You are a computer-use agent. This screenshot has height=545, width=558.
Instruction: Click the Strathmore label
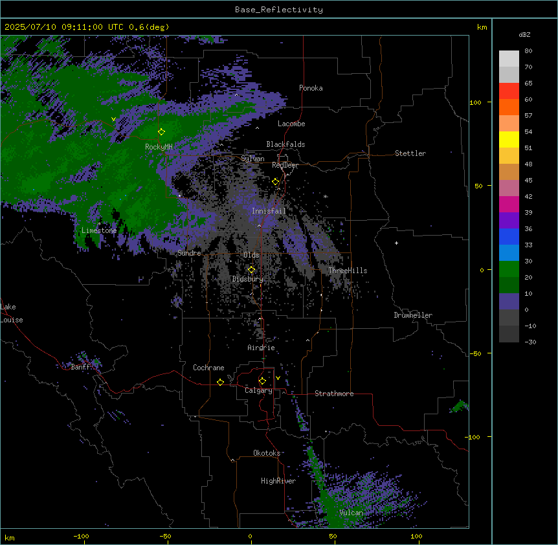(x=334, y=394)
